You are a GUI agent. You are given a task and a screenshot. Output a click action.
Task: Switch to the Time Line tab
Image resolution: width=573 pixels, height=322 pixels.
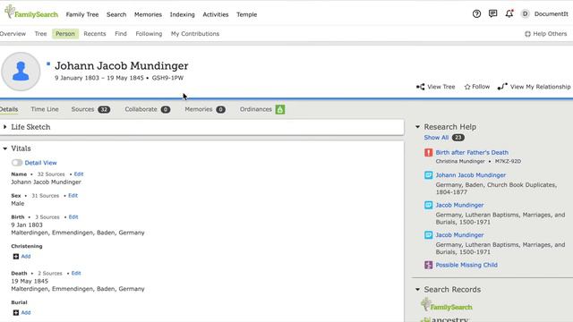[x=45, y=109]
